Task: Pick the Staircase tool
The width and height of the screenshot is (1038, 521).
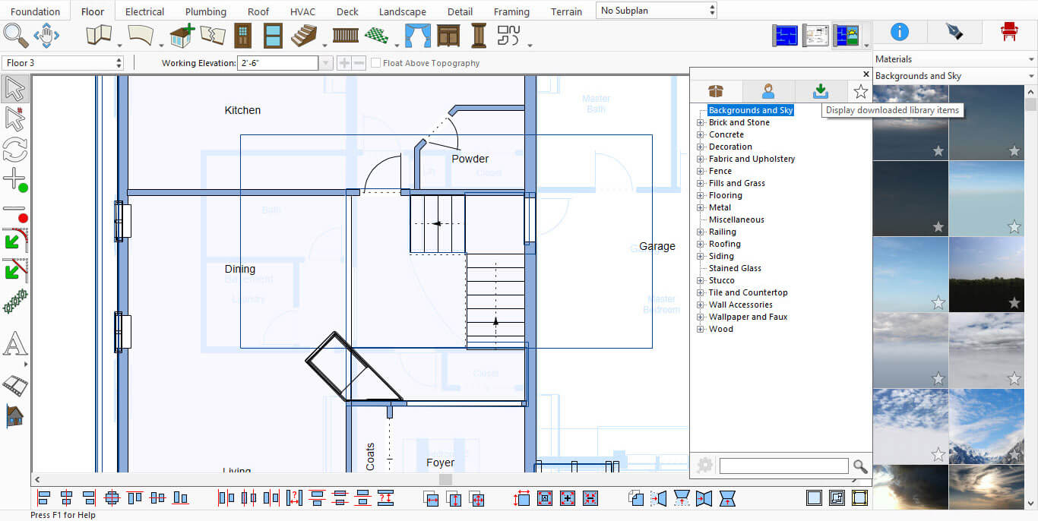Action: (304, 36)
